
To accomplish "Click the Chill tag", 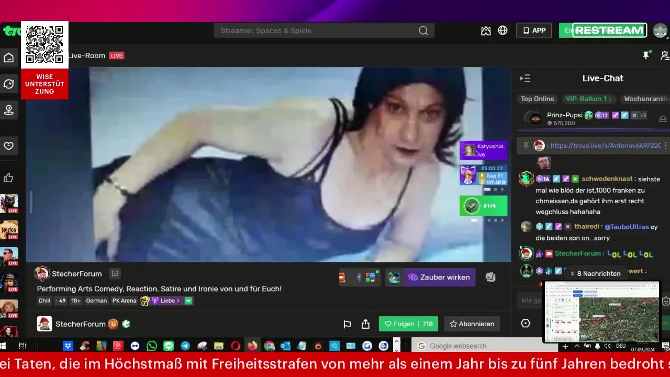I will (x=44, y=301).
